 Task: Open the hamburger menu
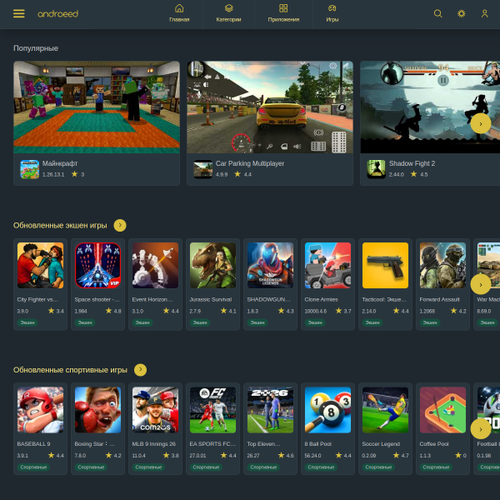pos(19,13)
